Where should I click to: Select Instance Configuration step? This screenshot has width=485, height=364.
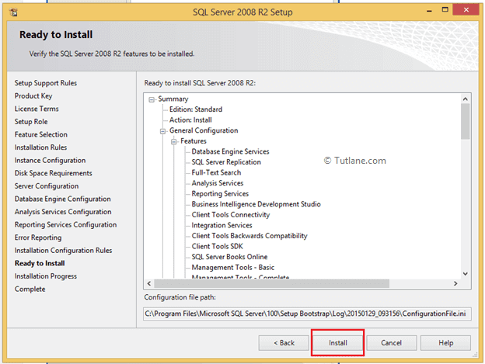click(x=50, y=160)
